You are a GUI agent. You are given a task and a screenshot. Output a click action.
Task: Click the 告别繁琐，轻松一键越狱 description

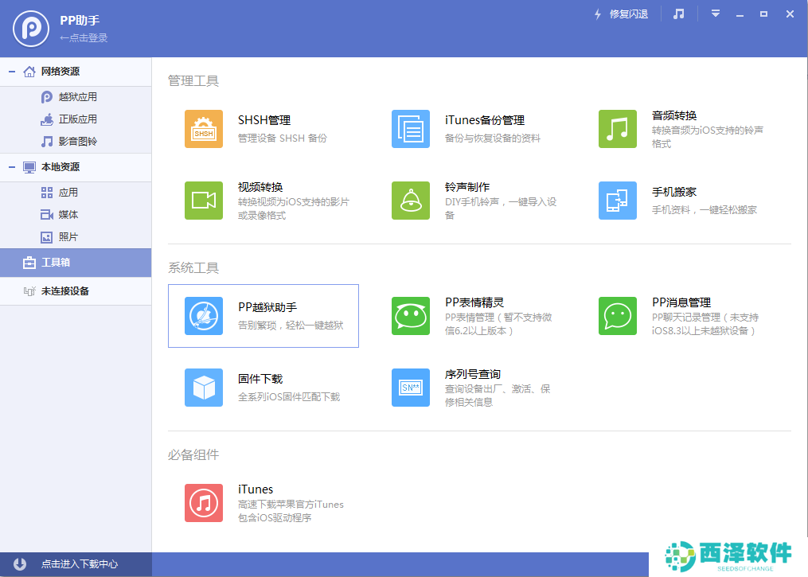point(291,326)
